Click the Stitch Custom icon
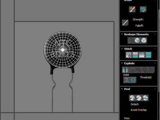The height and width of the screenshot is (120, 160). point(148,55)
